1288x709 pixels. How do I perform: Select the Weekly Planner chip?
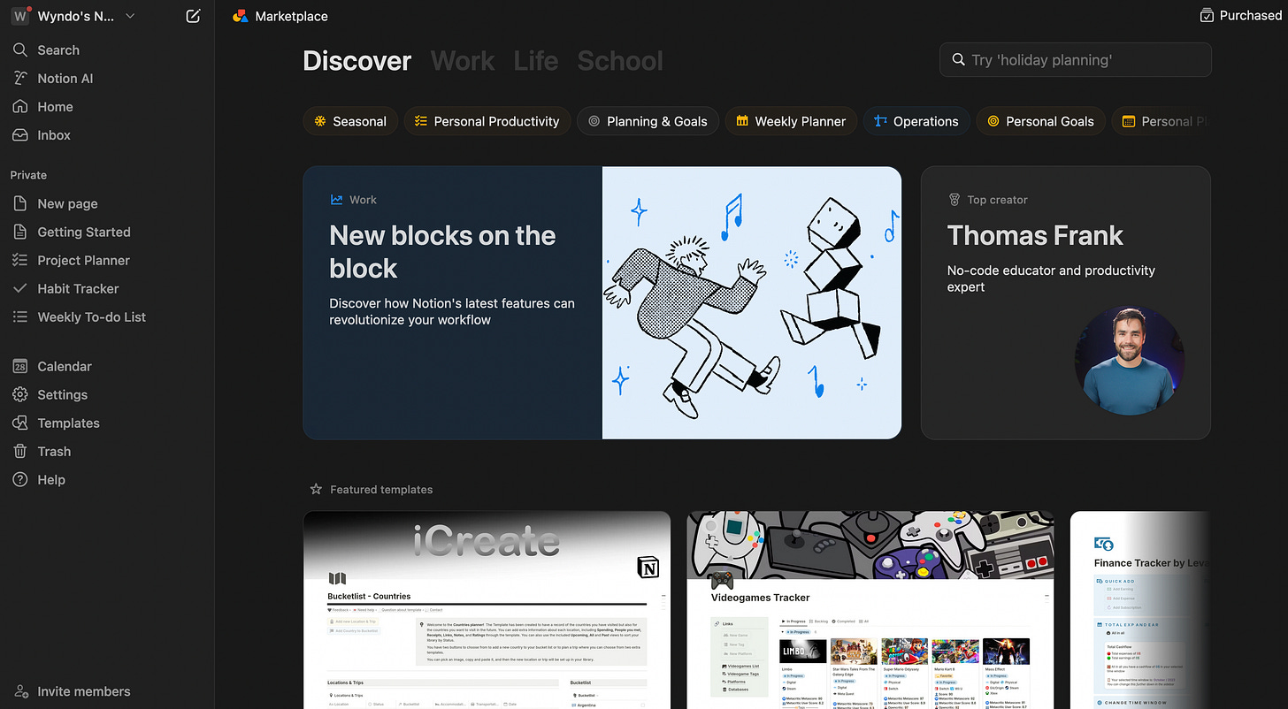coord(791,121)
